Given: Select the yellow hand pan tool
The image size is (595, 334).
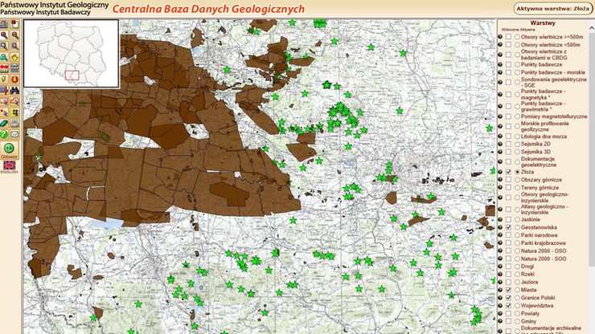Looking at the screenshot, I should coord(14,57).
